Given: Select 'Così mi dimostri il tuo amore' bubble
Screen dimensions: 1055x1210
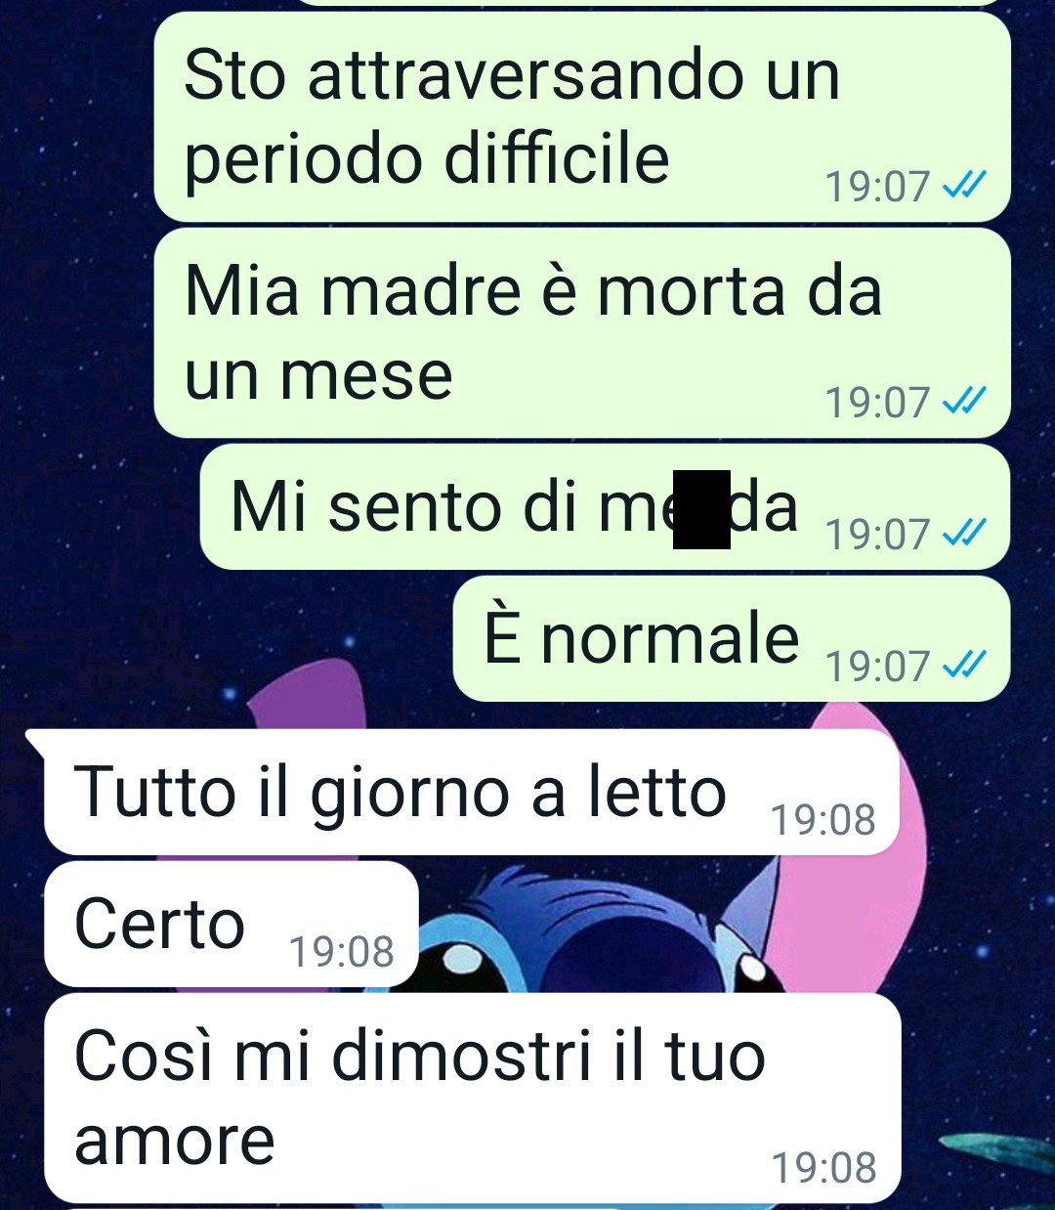Looking at the screenshot, I should click(473, 1098).
